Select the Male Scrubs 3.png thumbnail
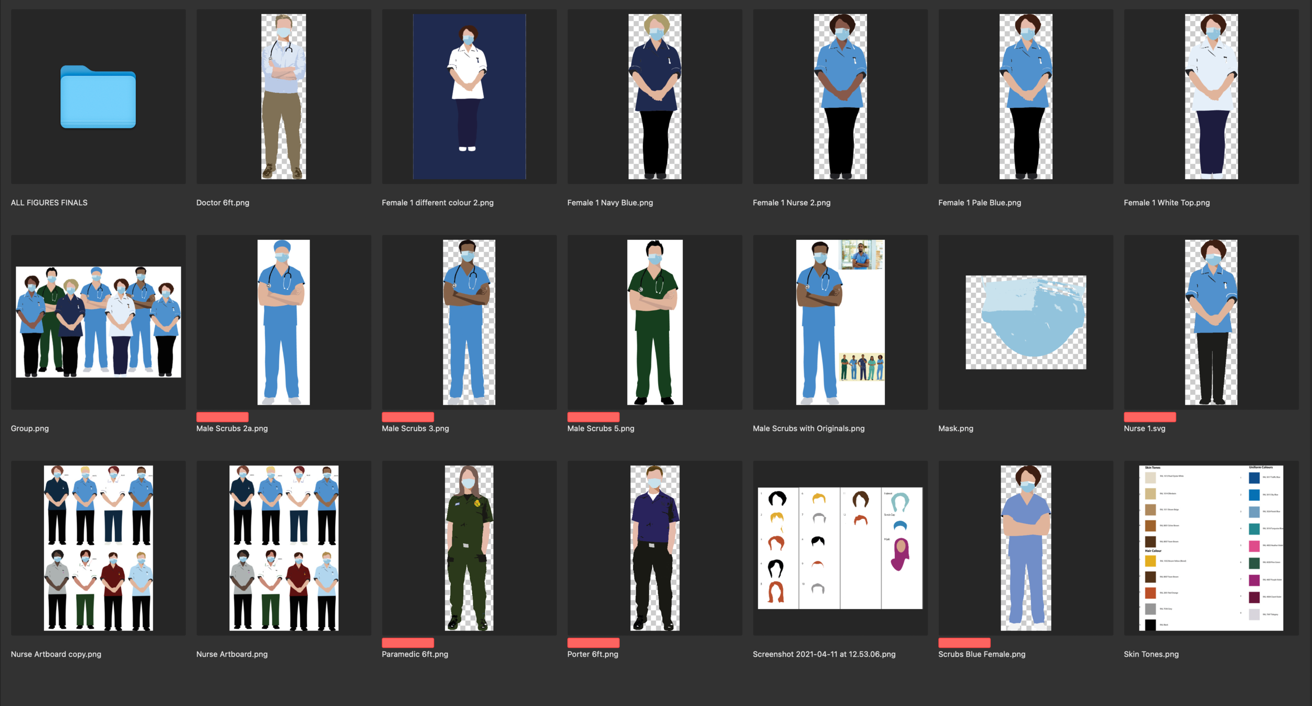The width and height of the screenshot is (1312, 706). 469,322
